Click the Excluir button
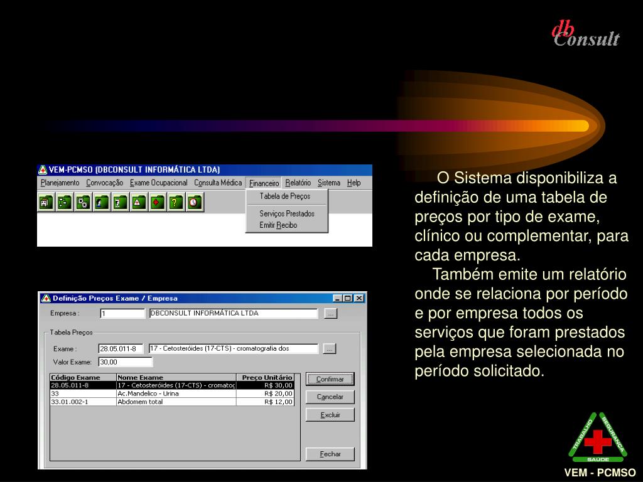Image resolution: width=643 pixels, height=482 pixels. point(330,415)
